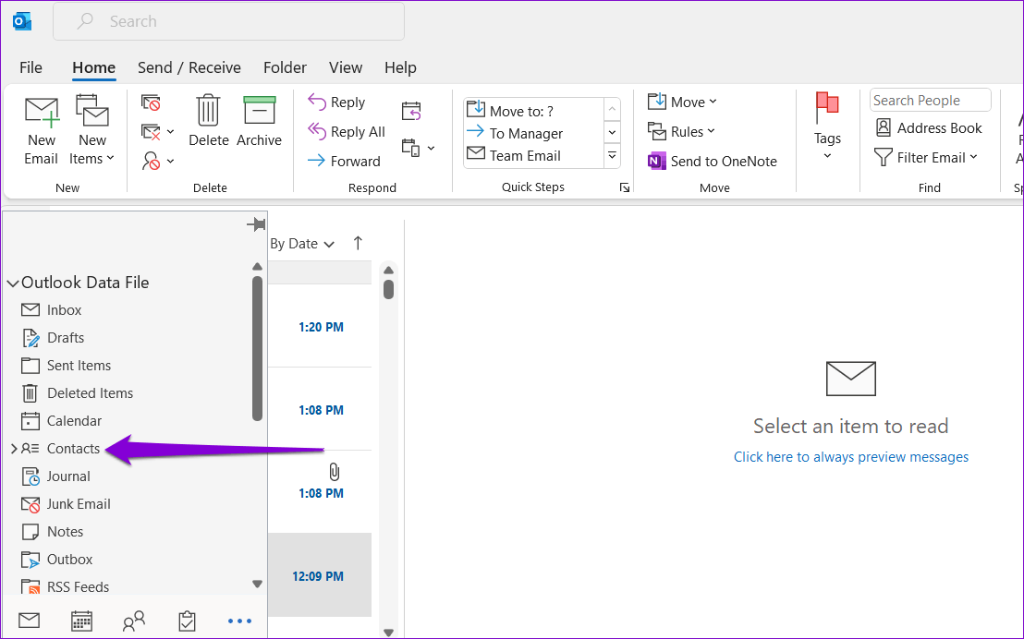The image size is (1024, 639).
Task: Click Reply All
Action: 347,132
